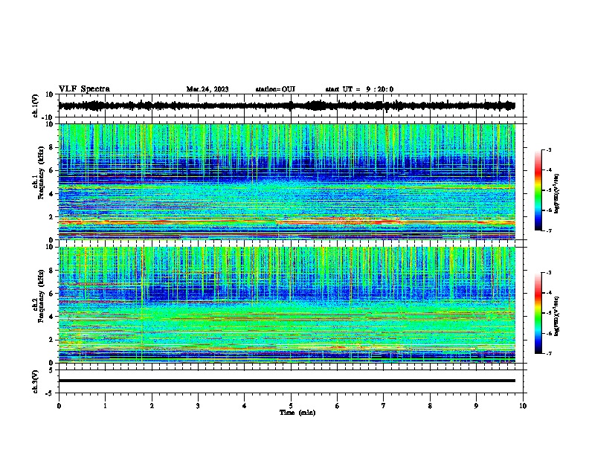Click the ch.2 colorbar log(PSD) label

(x=557, y=316)
